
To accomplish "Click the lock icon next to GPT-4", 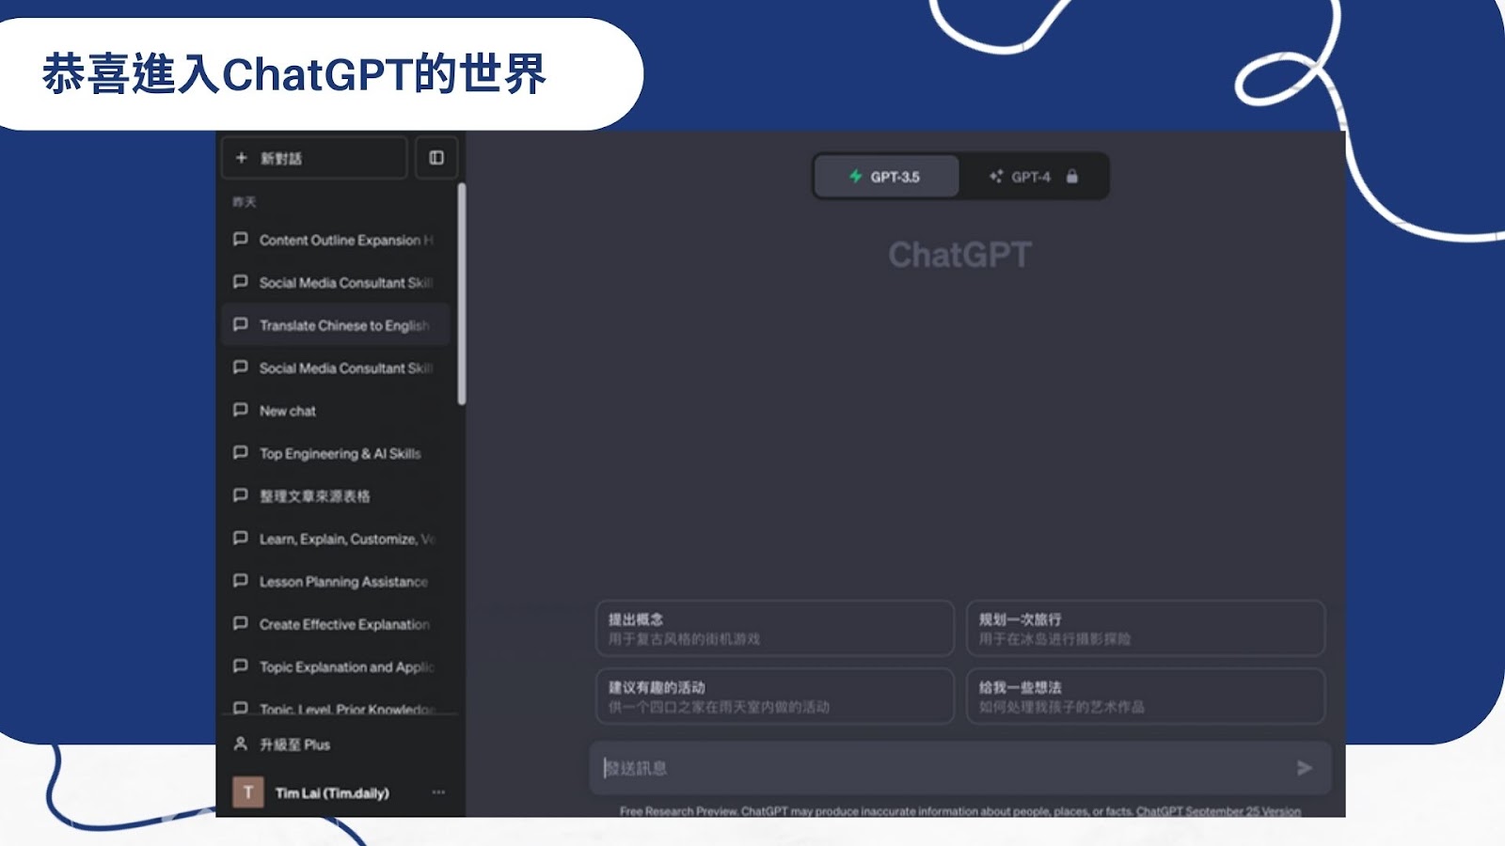I will click(x=1071, y=177).
